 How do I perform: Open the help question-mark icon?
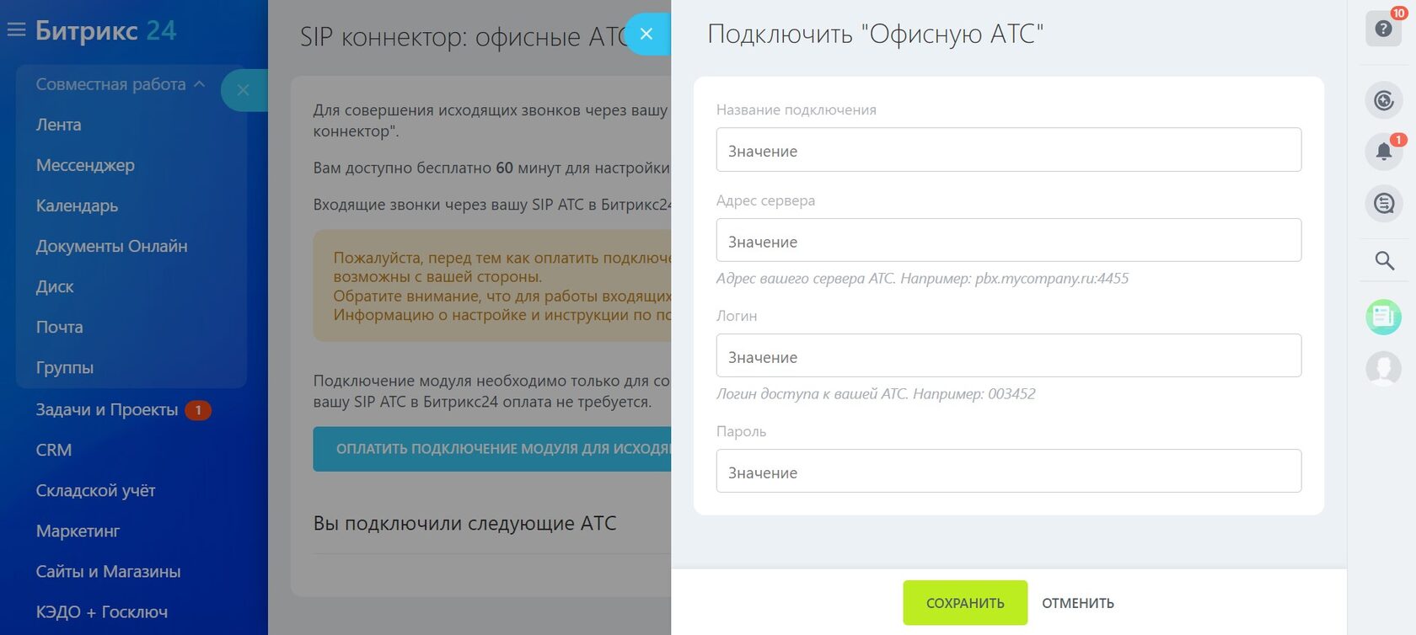(x=1383, y=29)
